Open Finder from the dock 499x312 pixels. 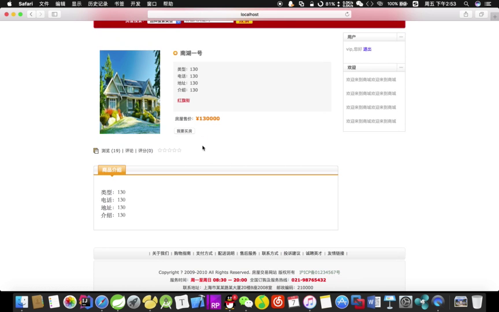22,302
